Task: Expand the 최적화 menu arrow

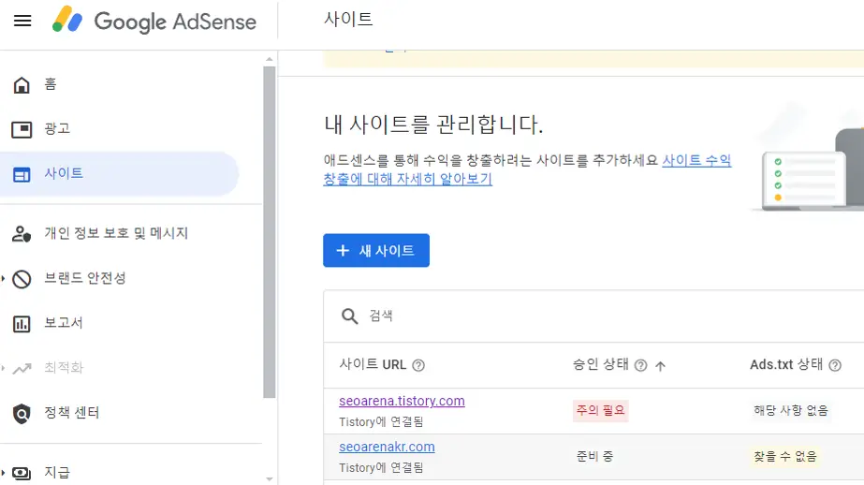Action: [4, 368]
